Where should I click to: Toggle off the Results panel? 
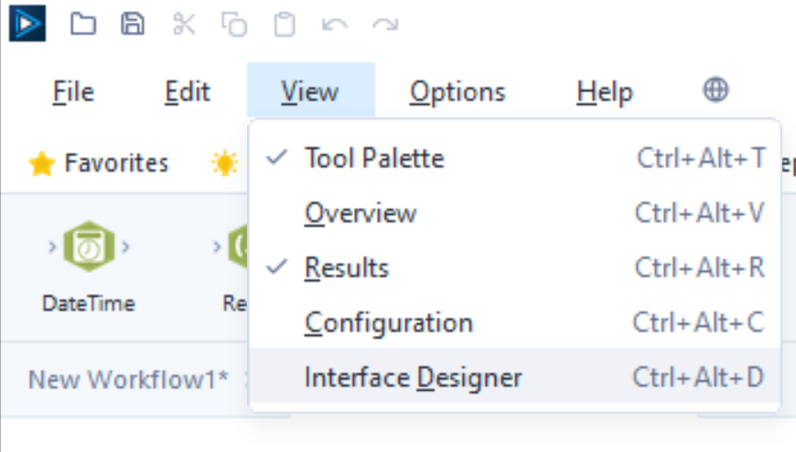click(x=347, y=268)
